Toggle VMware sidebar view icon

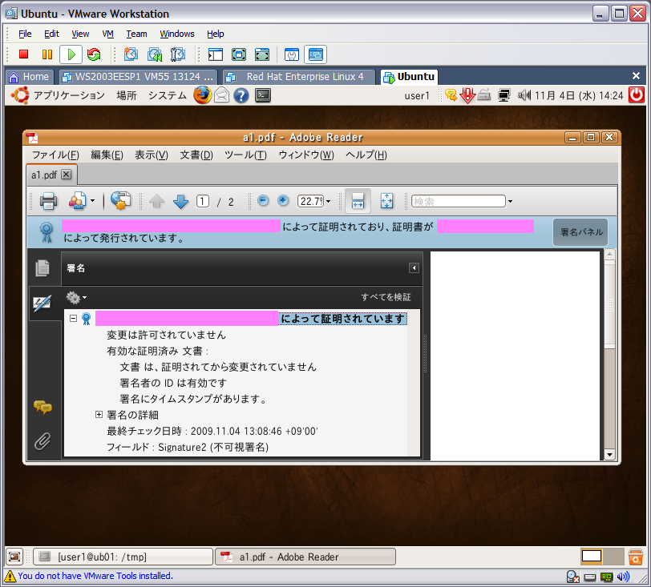216,54
